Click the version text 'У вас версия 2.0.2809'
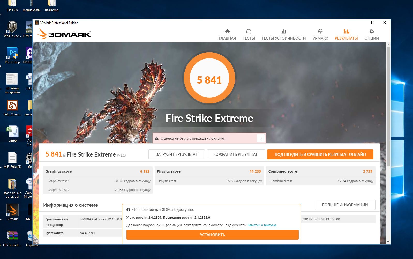 coord(144,217)
